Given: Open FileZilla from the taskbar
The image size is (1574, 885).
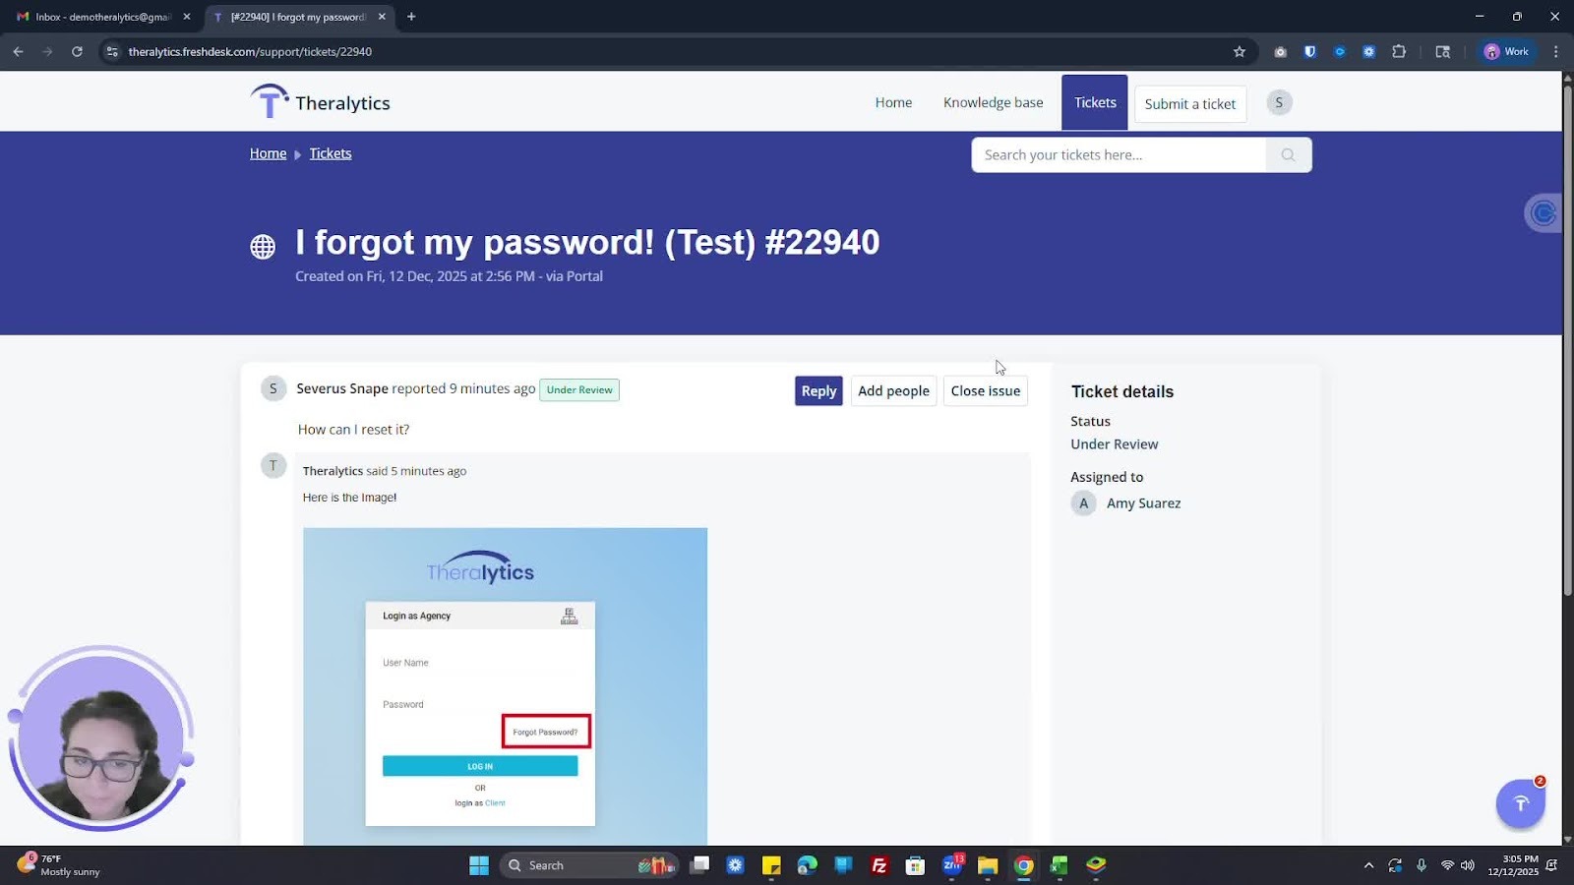Looking at the screenshot, I should click(879, 865).
